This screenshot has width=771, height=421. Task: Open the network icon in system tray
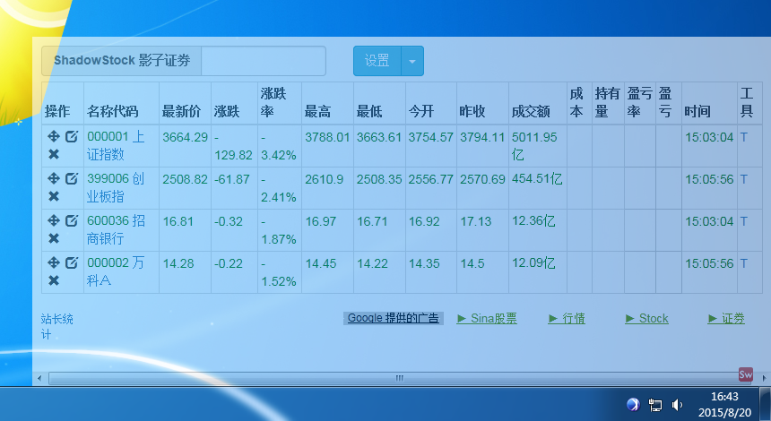655,405
